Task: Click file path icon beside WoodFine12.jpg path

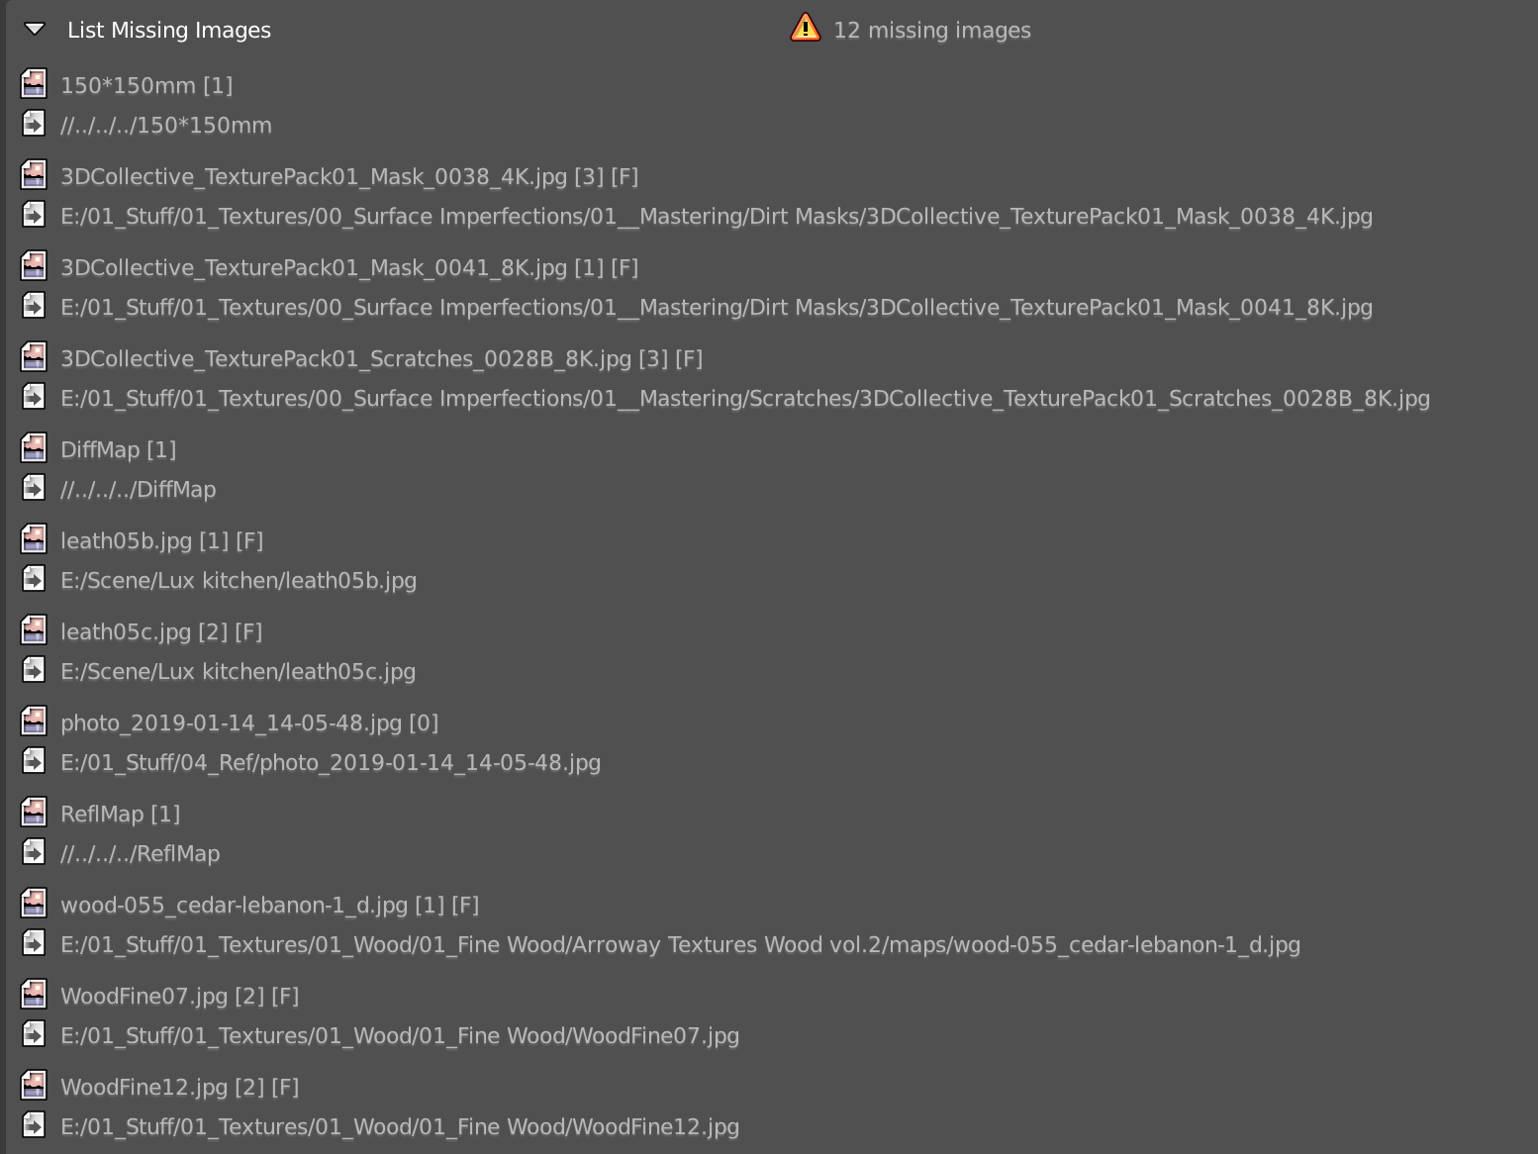Action: (34, 1125)
